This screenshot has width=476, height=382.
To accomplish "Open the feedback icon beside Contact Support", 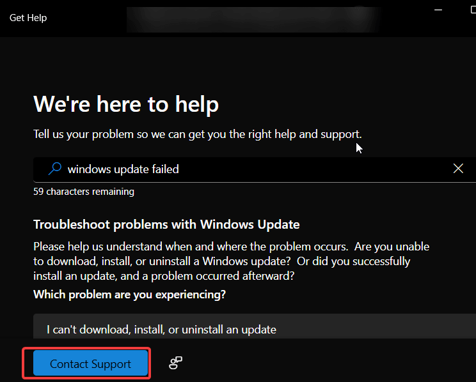I will click(x=175, y=363).
